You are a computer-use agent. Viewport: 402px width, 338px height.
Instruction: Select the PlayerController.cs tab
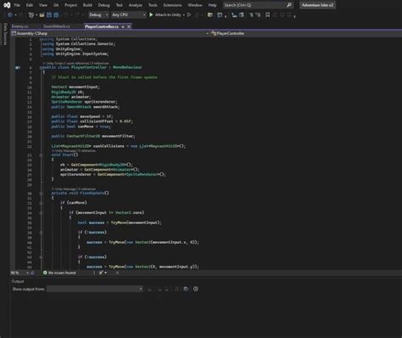click(x=102, y=26)
